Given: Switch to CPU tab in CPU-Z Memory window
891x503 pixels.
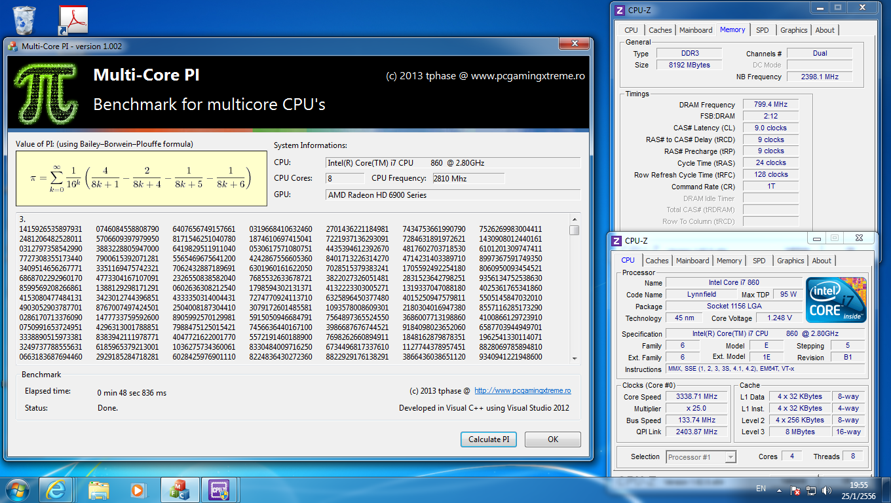Looking at the screenshot, I should point(631,30).
